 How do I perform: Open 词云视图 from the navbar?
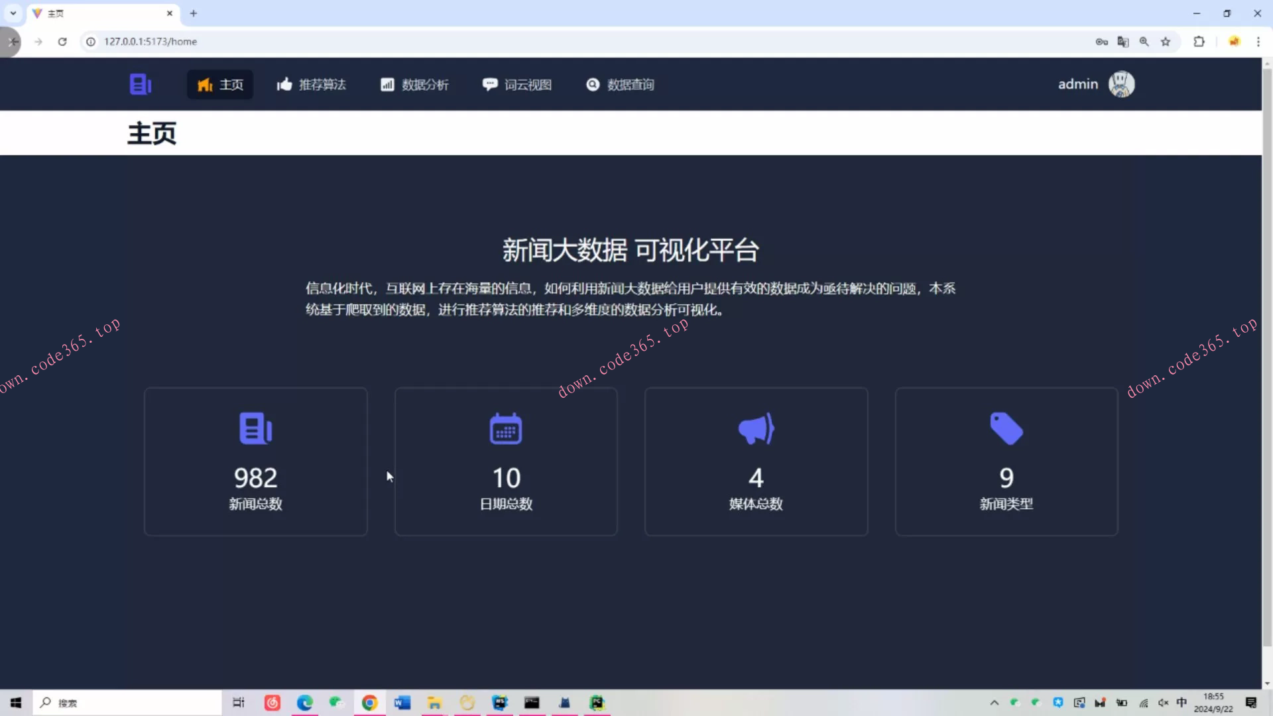[517, 84]
